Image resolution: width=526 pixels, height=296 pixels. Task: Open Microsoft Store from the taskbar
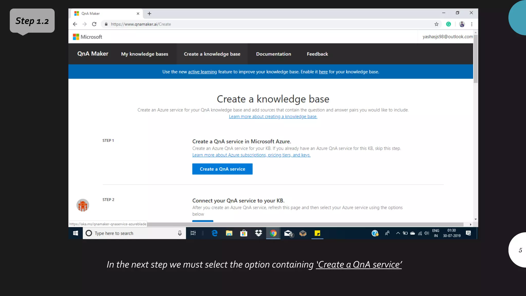[244, 233]
